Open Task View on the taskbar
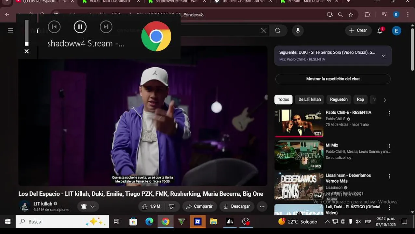This screenshot has height=234, width=415. pyautogui.click(x=116, y=222)
